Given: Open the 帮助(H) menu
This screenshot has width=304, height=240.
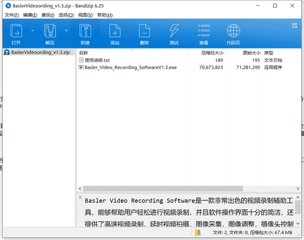Looking at the screenshot, I should pos(105,15).
